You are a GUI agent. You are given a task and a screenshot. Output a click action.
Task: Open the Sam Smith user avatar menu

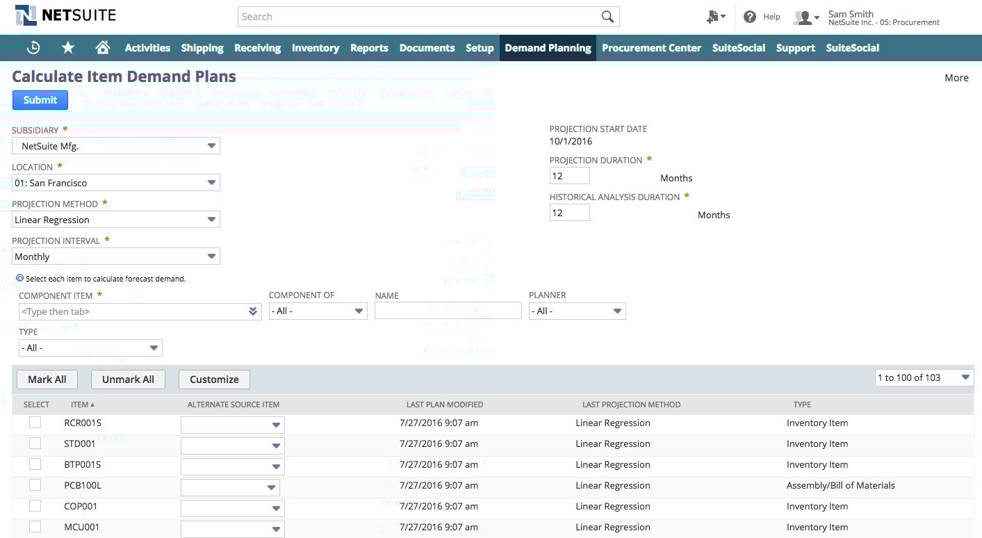click(x=806, y=17)
